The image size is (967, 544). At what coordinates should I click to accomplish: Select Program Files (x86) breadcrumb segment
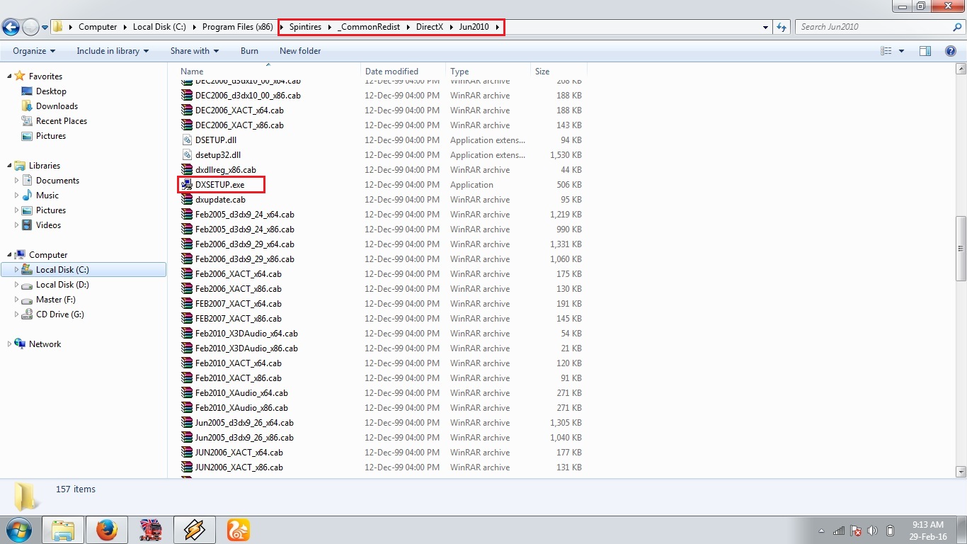[237, 27]
